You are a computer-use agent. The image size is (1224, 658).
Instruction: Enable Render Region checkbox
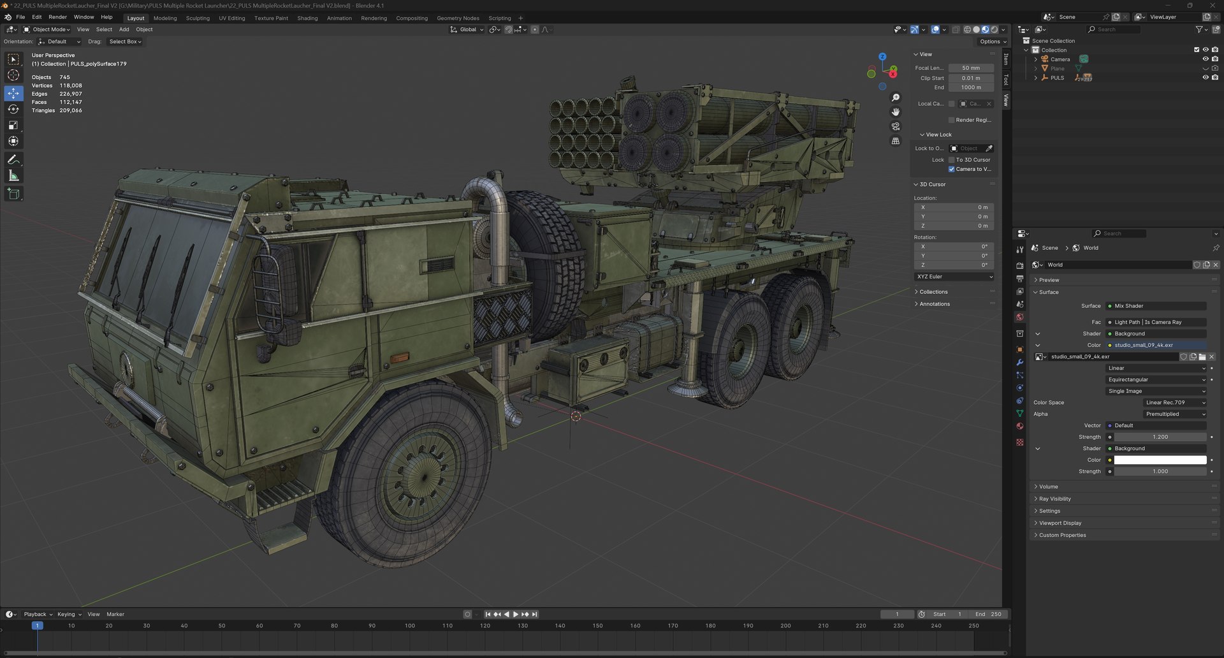[952, 120]
